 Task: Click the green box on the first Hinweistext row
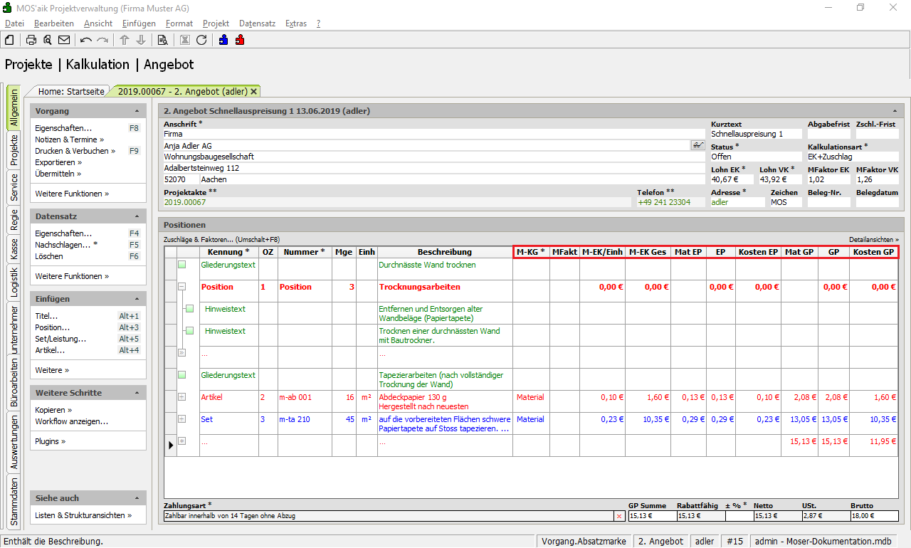[x=189, y=309]
